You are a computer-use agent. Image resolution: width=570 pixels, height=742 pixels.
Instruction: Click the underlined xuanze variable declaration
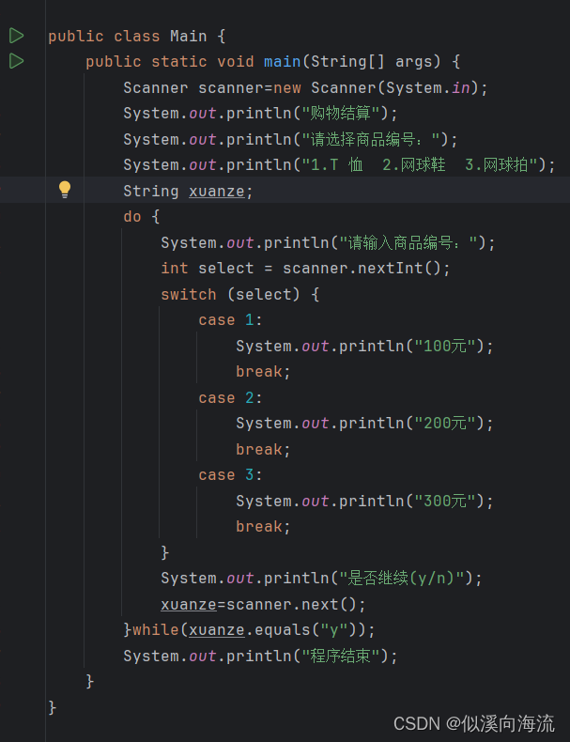click(217, 192)
